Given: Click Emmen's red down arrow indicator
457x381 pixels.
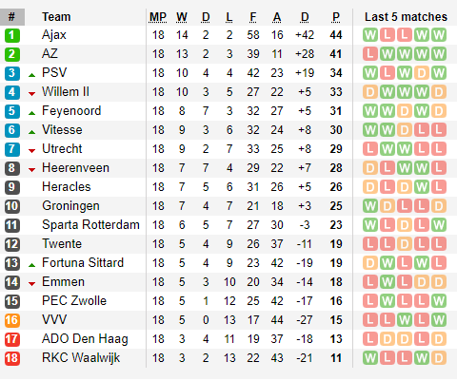Looking at the screenshot, I should 31,284.
